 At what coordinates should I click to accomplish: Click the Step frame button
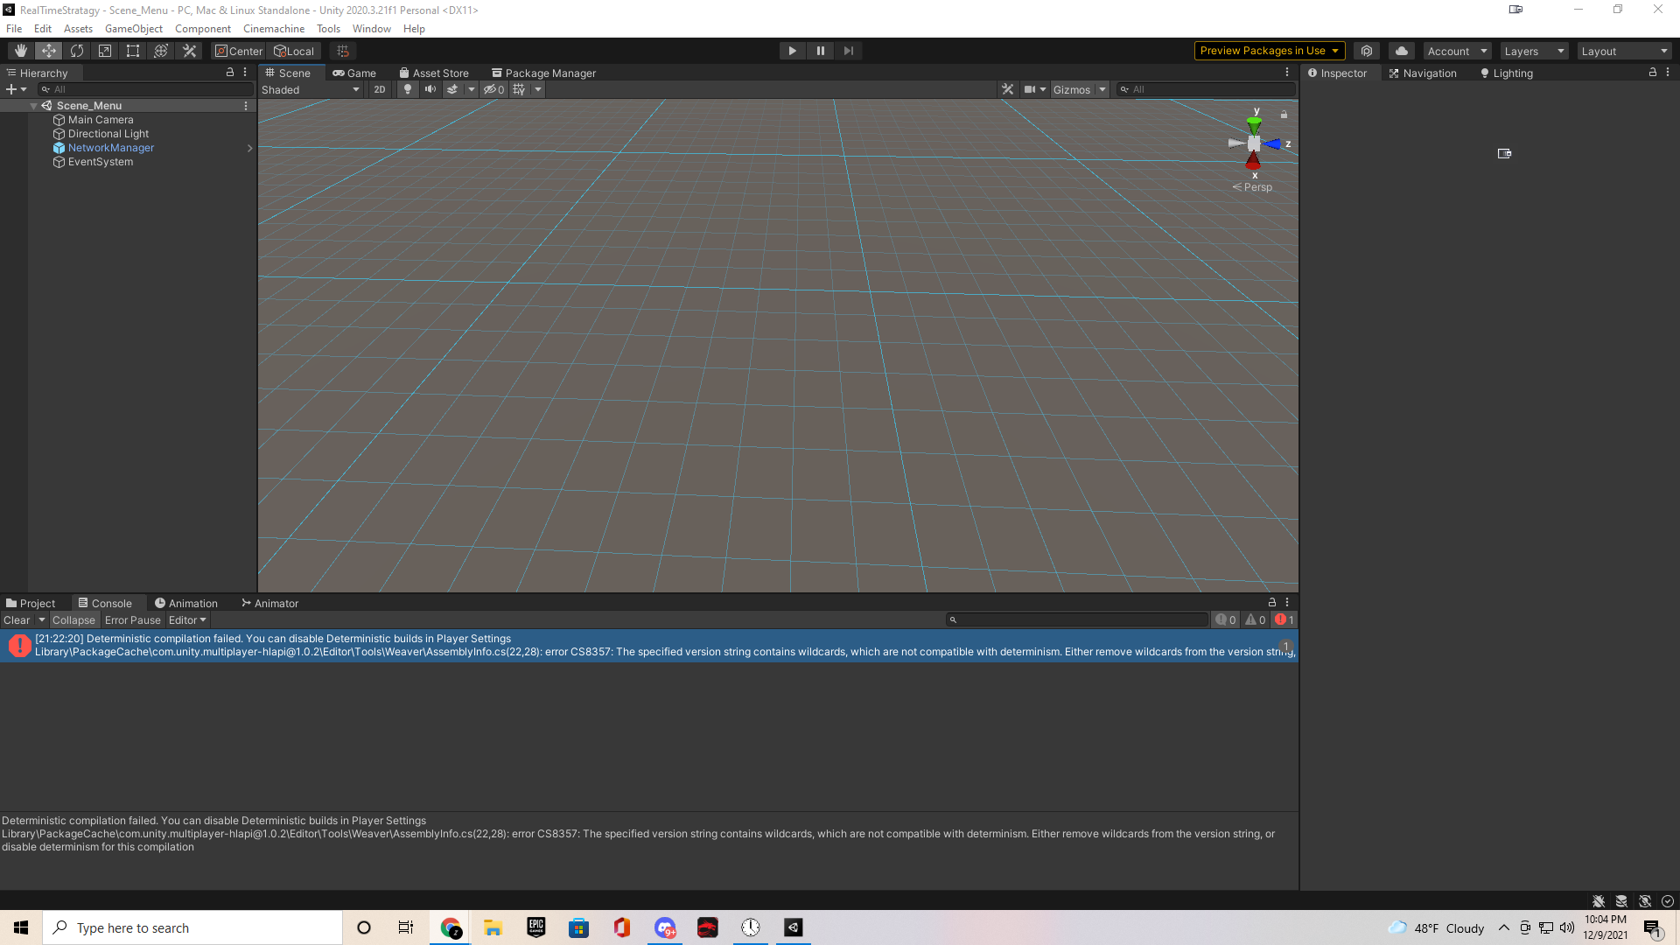[848, 51]
